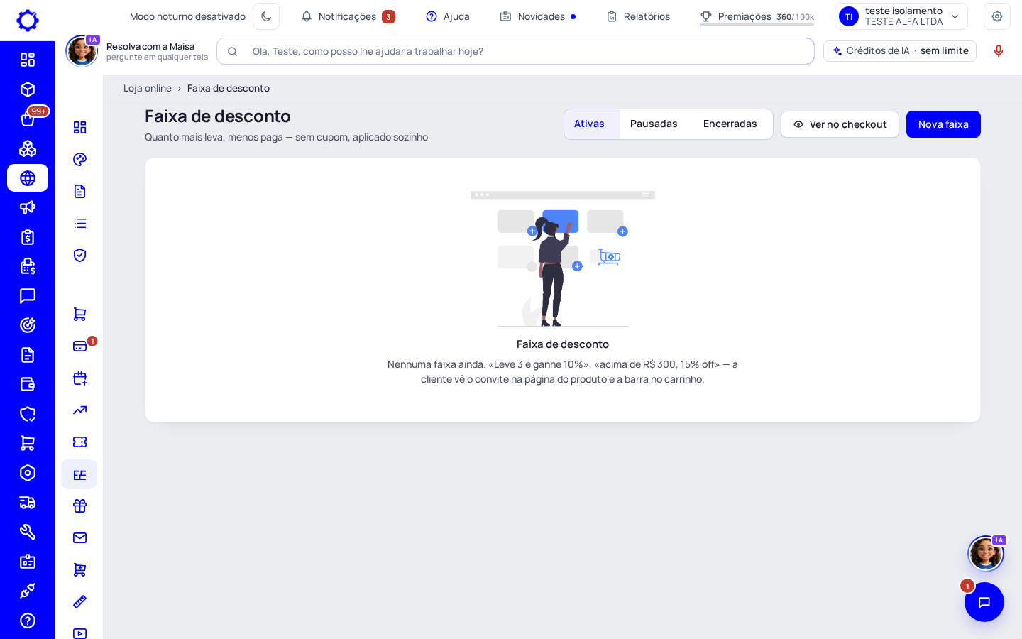The width and height of the screenshot is (1022, 639).
Task: Click the cash register dollar icon
Action: click(28, 266)
